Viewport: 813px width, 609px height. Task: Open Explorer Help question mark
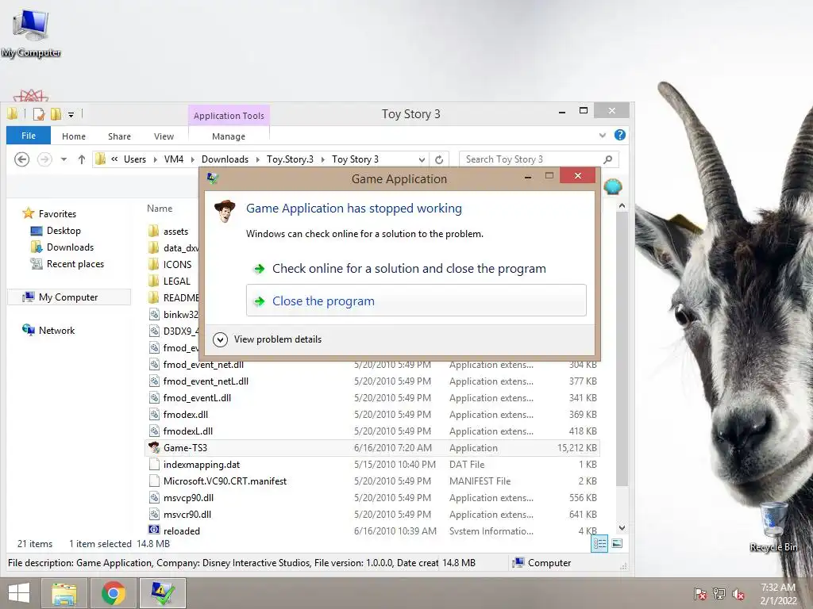point(619,135)
